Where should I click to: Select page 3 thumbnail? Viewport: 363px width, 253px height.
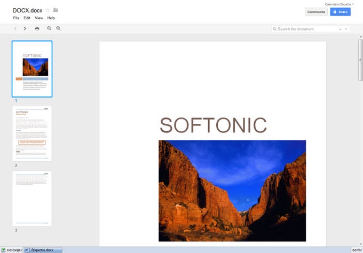click(32, 199)
